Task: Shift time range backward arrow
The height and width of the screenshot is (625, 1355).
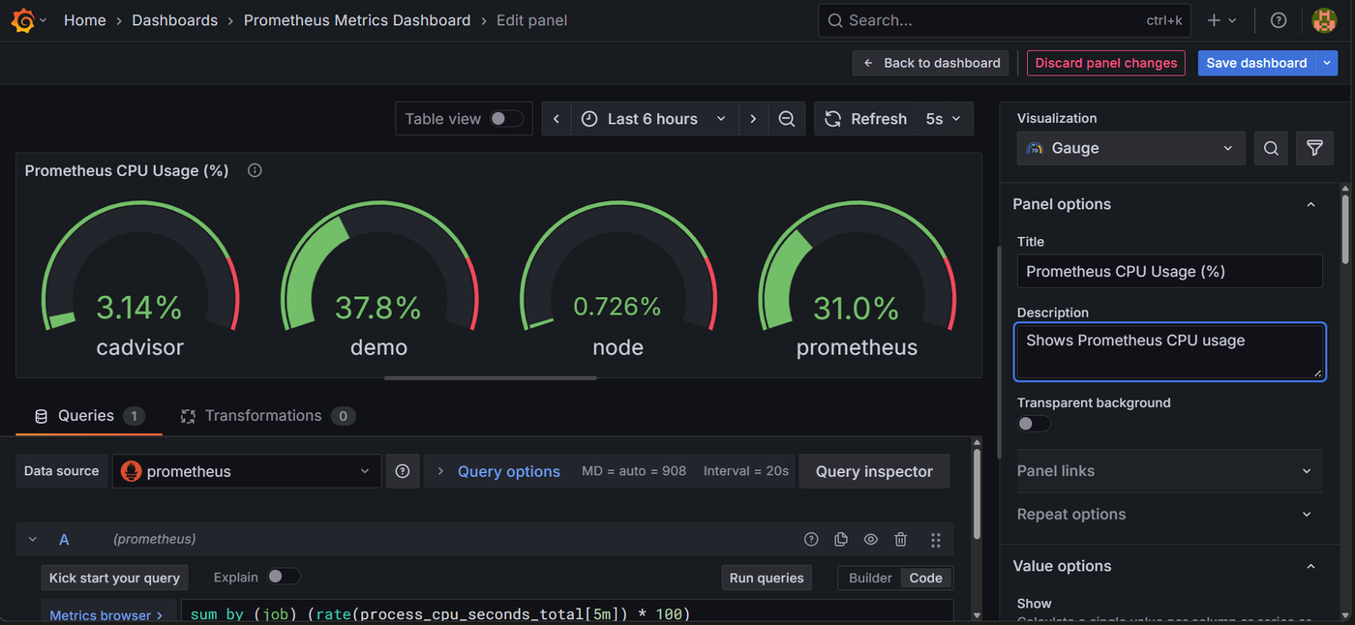Action: pyautogui.click(x=557, y=119)
